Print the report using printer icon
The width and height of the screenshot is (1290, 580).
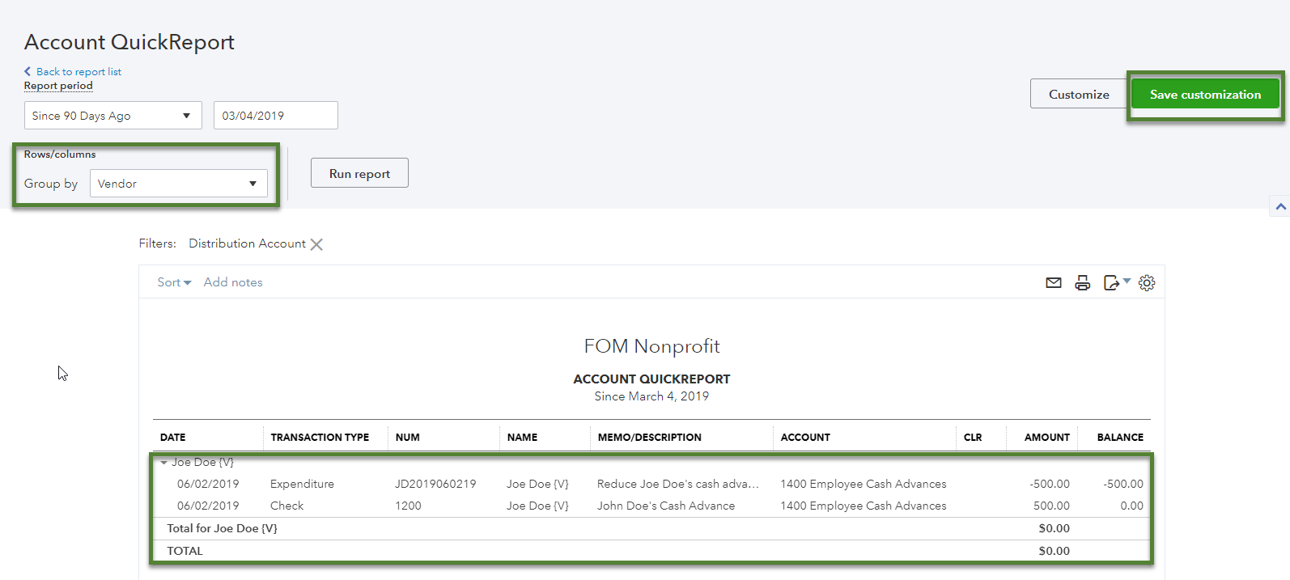pyautogui.click(x=1082, y=283)
